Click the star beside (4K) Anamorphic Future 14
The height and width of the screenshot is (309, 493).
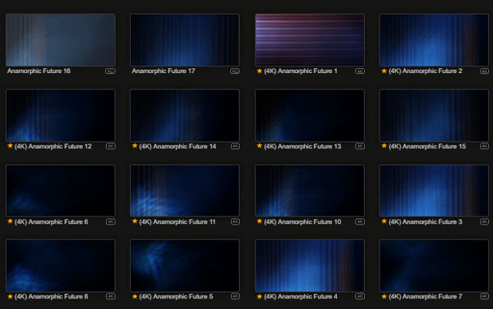(135, 146)
